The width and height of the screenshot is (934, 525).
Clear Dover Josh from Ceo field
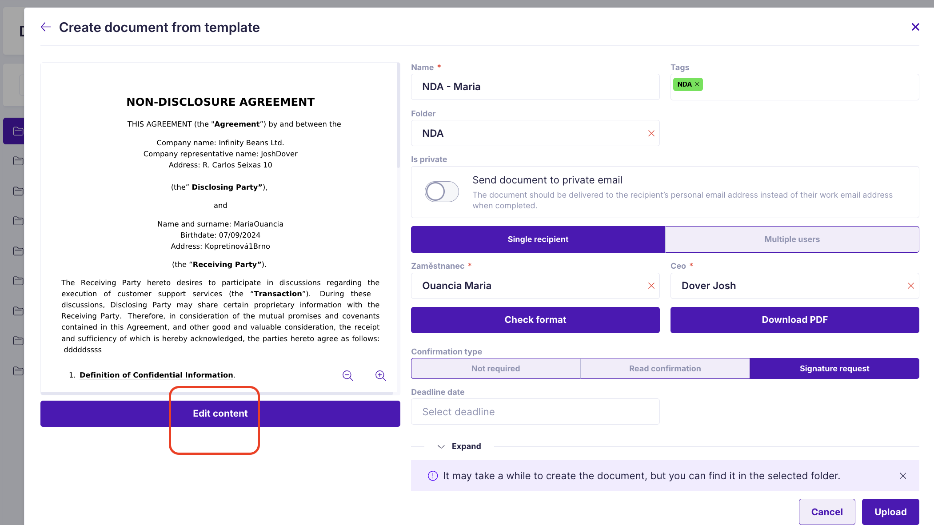point(910,286)
